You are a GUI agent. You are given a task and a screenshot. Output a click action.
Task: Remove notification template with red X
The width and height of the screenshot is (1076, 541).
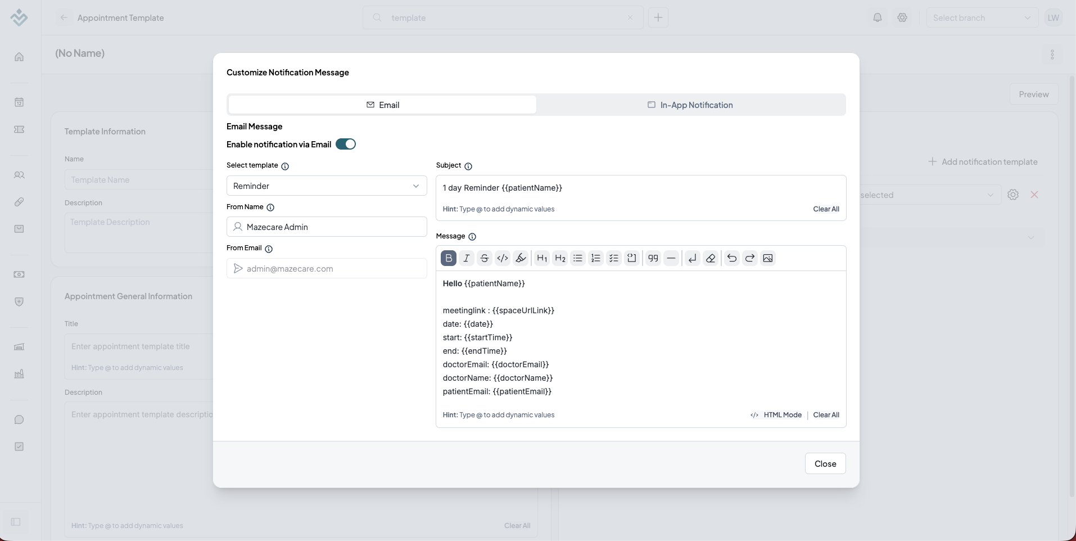point(1034,195)
